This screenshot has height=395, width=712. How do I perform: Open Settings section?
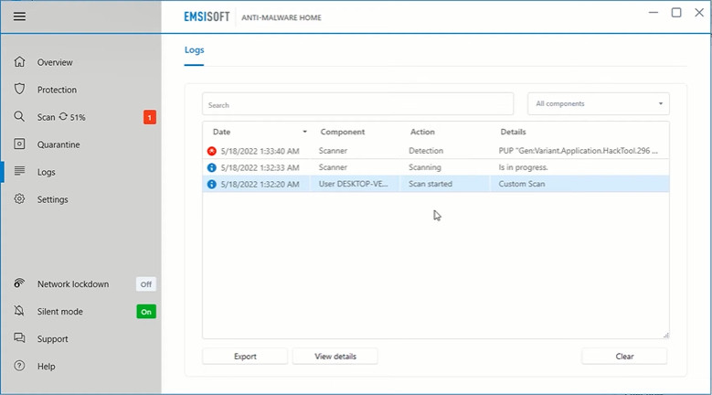(x=53, y=199)
